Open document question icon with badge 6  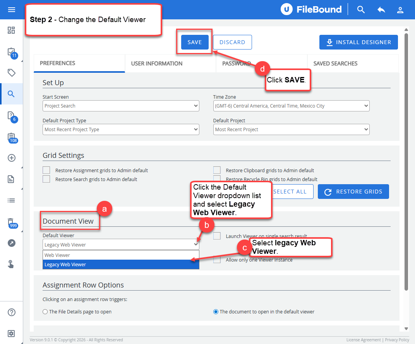pos(12,116)
